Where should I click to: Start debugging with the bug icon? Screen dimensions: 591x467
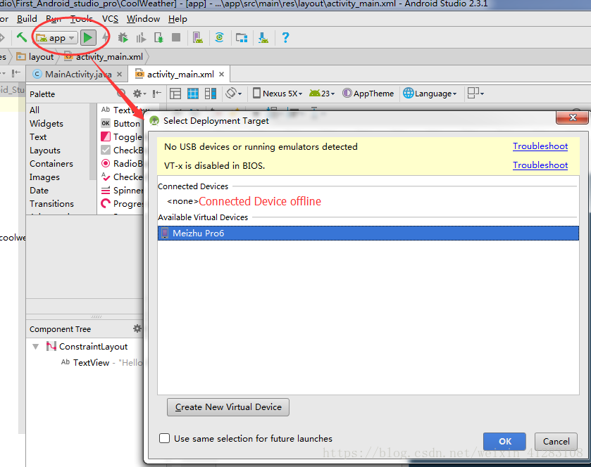tap(123, 38)
